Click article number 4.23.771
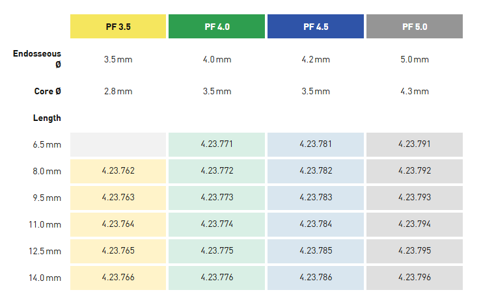The width and height of the screenshot is (481, 303). point(217,144)
